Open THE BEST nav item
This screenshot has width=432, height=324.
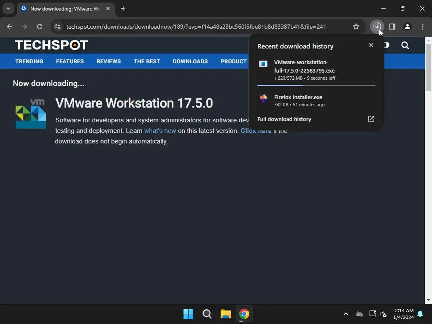click(147, 62)
